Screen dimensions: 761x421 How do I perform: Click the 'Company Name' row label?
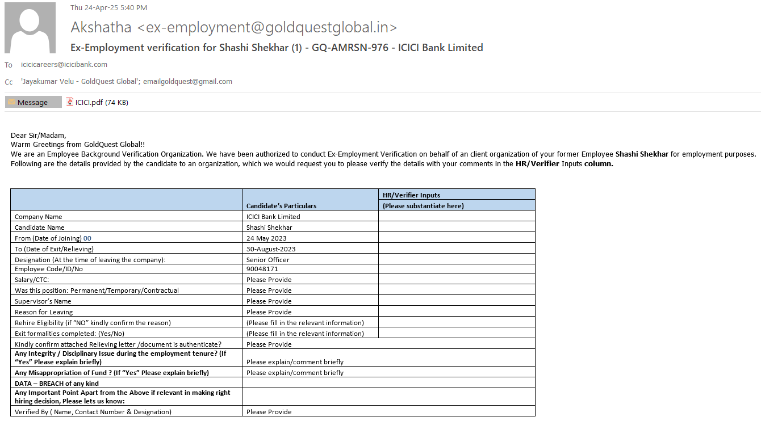point(39,217)
